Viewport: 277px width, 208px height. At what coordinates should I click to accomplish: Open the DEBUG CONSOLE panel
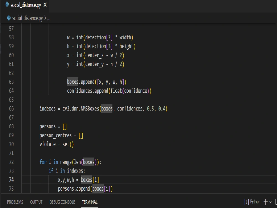coord(62,202)
